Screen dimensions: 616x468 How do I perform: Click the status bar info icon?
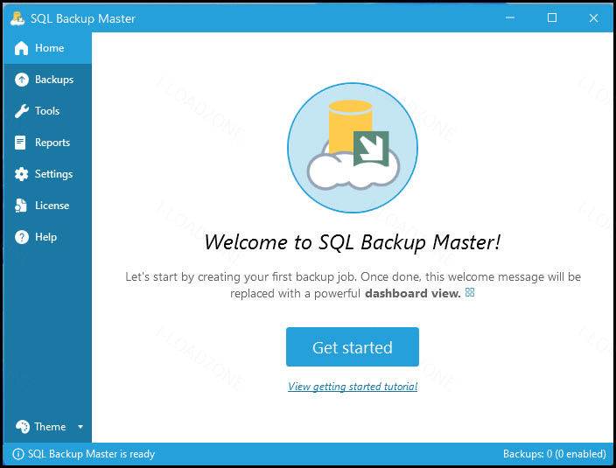[18, 454]
